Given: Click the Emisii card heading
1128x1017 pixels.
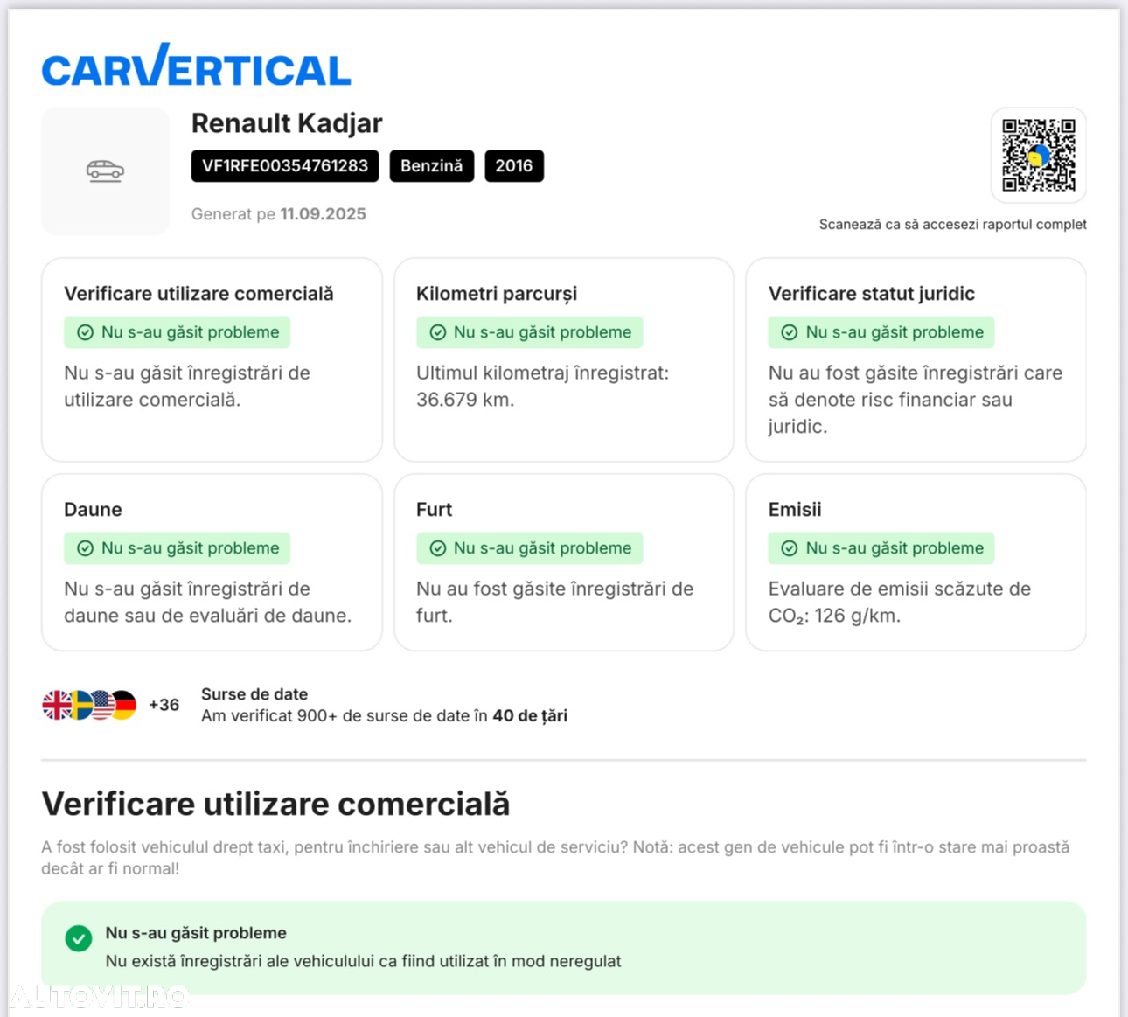Looking at the screenshot, I should click(795, 510).
